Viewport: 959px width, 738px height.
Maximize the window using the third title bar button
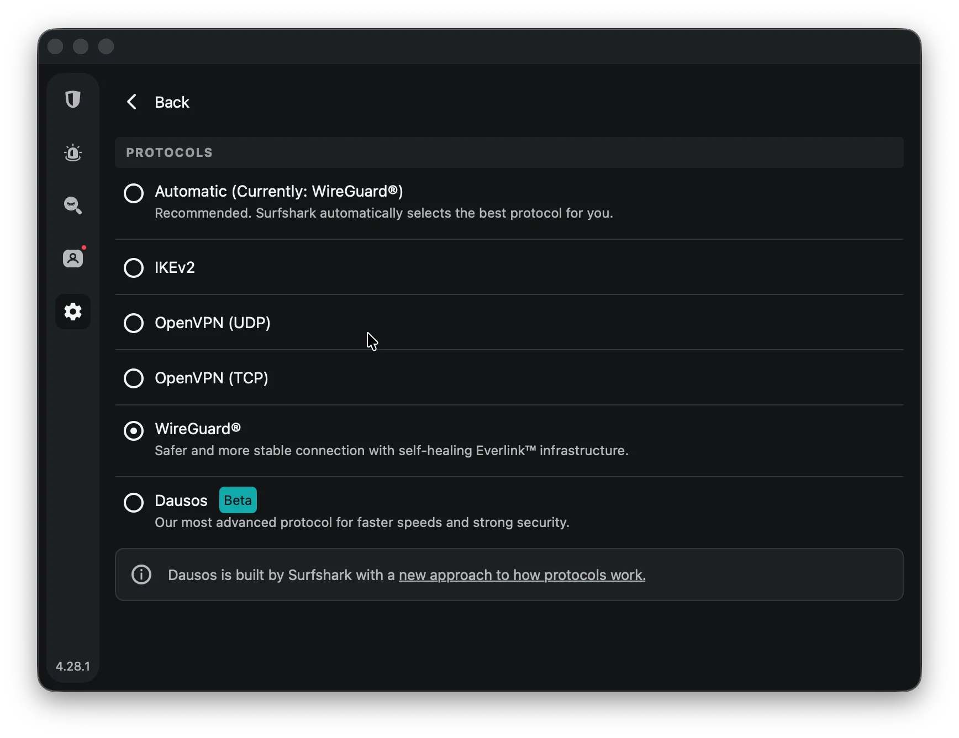coord(106,46)
